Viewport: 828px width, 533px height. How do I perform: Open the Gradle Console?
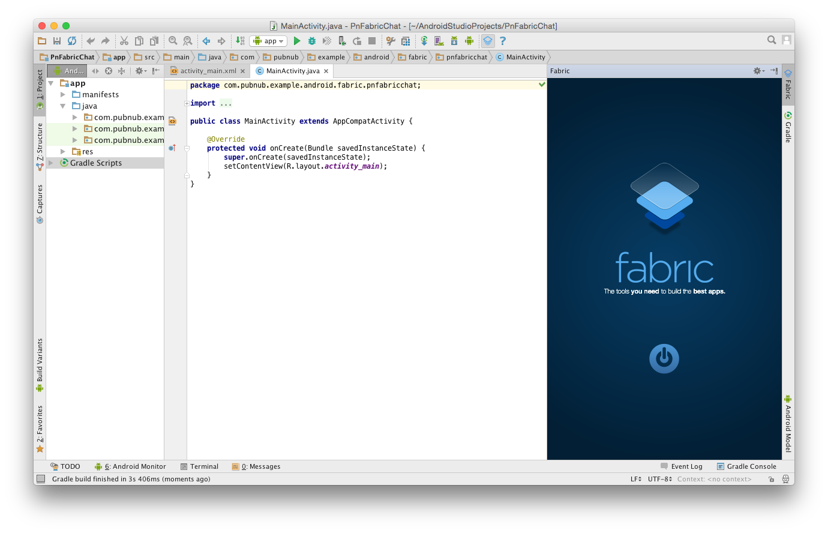746,466
